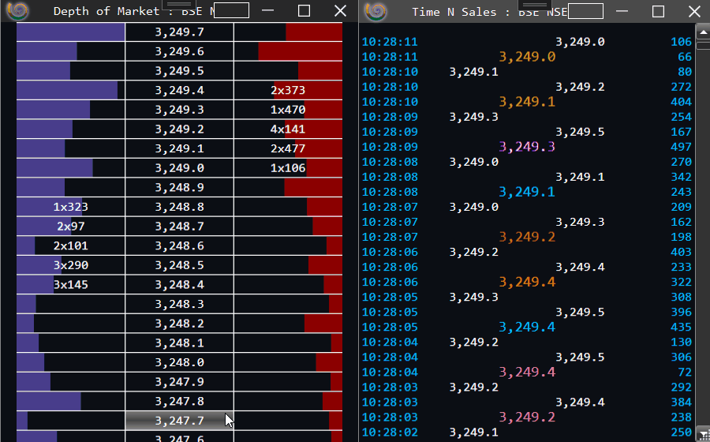This screenshot has width=710, height=442.
Task: Click trade volume 250 in Time N Sales
Action: pyautogui.click(x=681, y=432)
